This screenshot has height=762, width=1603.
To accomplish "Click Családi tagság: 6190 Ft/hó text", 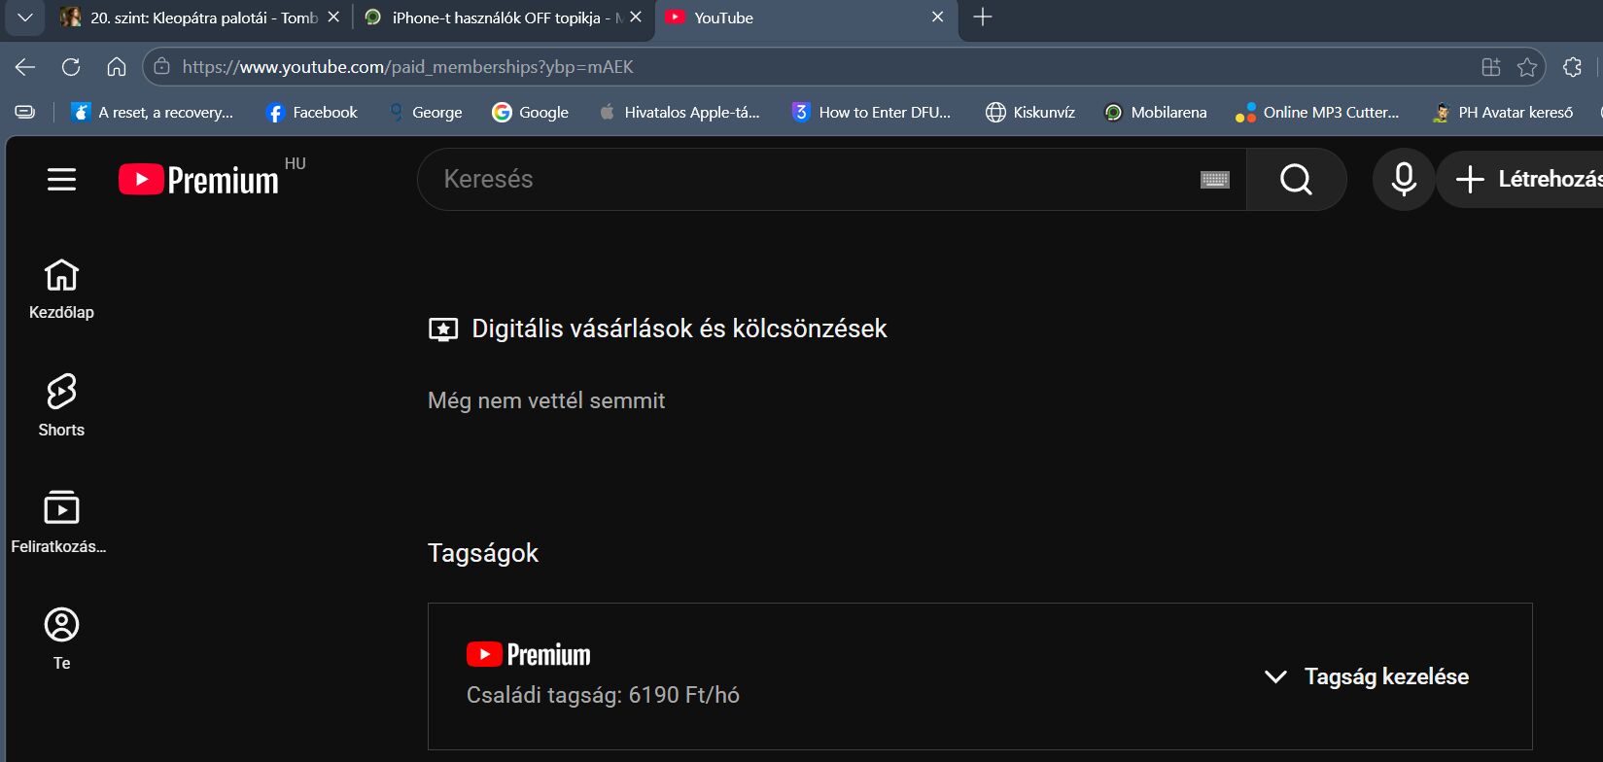I will 603,695.
